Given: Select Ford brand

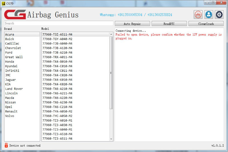Looking at the screenshot, I should 22,52.
